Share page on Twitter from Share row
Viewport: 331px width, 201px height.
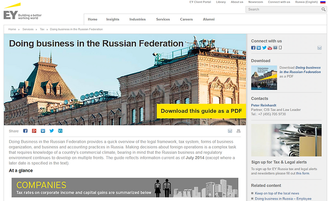tap(51, 131)
